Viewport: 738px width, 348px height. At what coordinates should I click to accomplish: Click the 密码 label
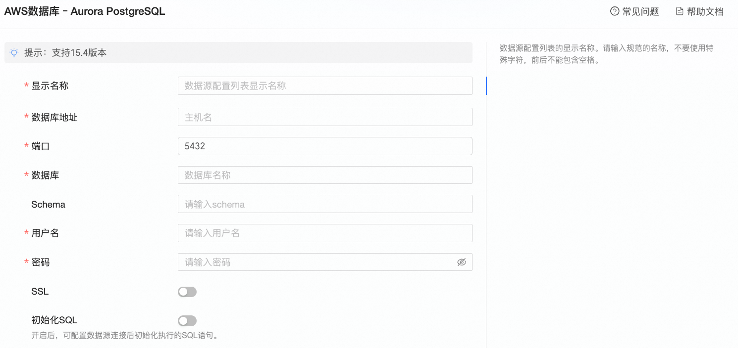(x=41, y=262)
